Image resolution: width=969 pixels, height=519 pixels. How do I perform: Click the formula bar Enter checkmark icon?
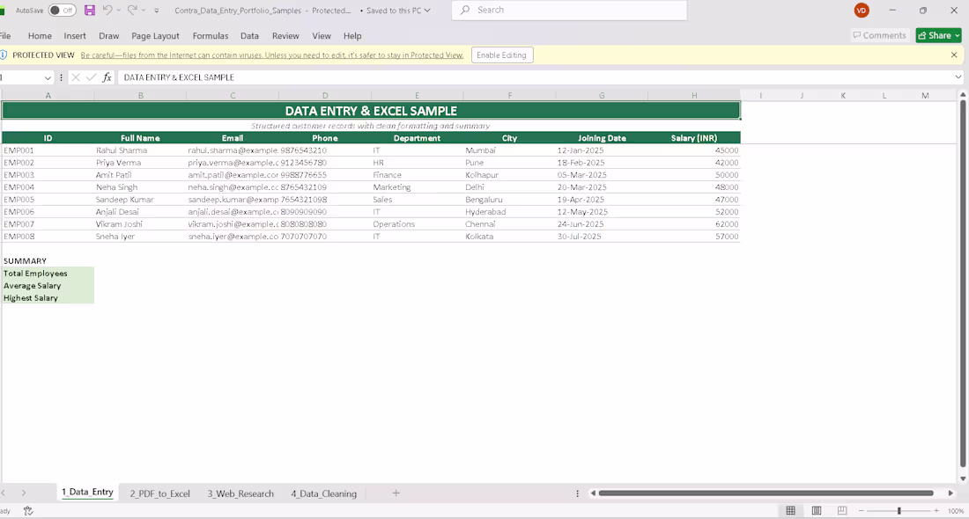[x=92, y=77]
